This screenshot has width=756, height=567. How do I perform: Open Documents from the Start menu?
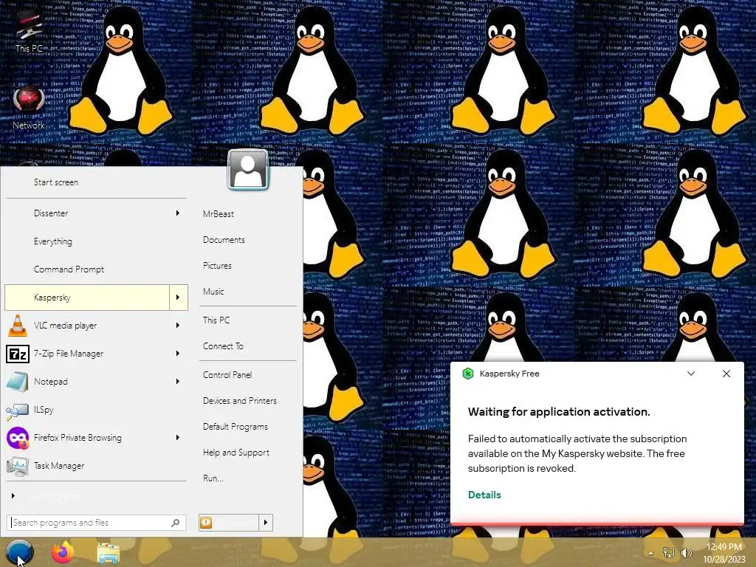224,240
